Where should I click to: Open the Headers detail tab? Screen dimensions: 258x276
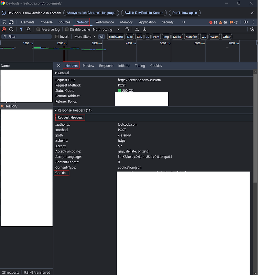click(72, 66)
